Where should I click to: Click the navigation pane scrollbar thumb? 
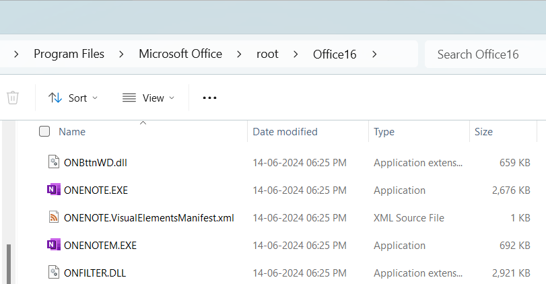pos(9,264)
